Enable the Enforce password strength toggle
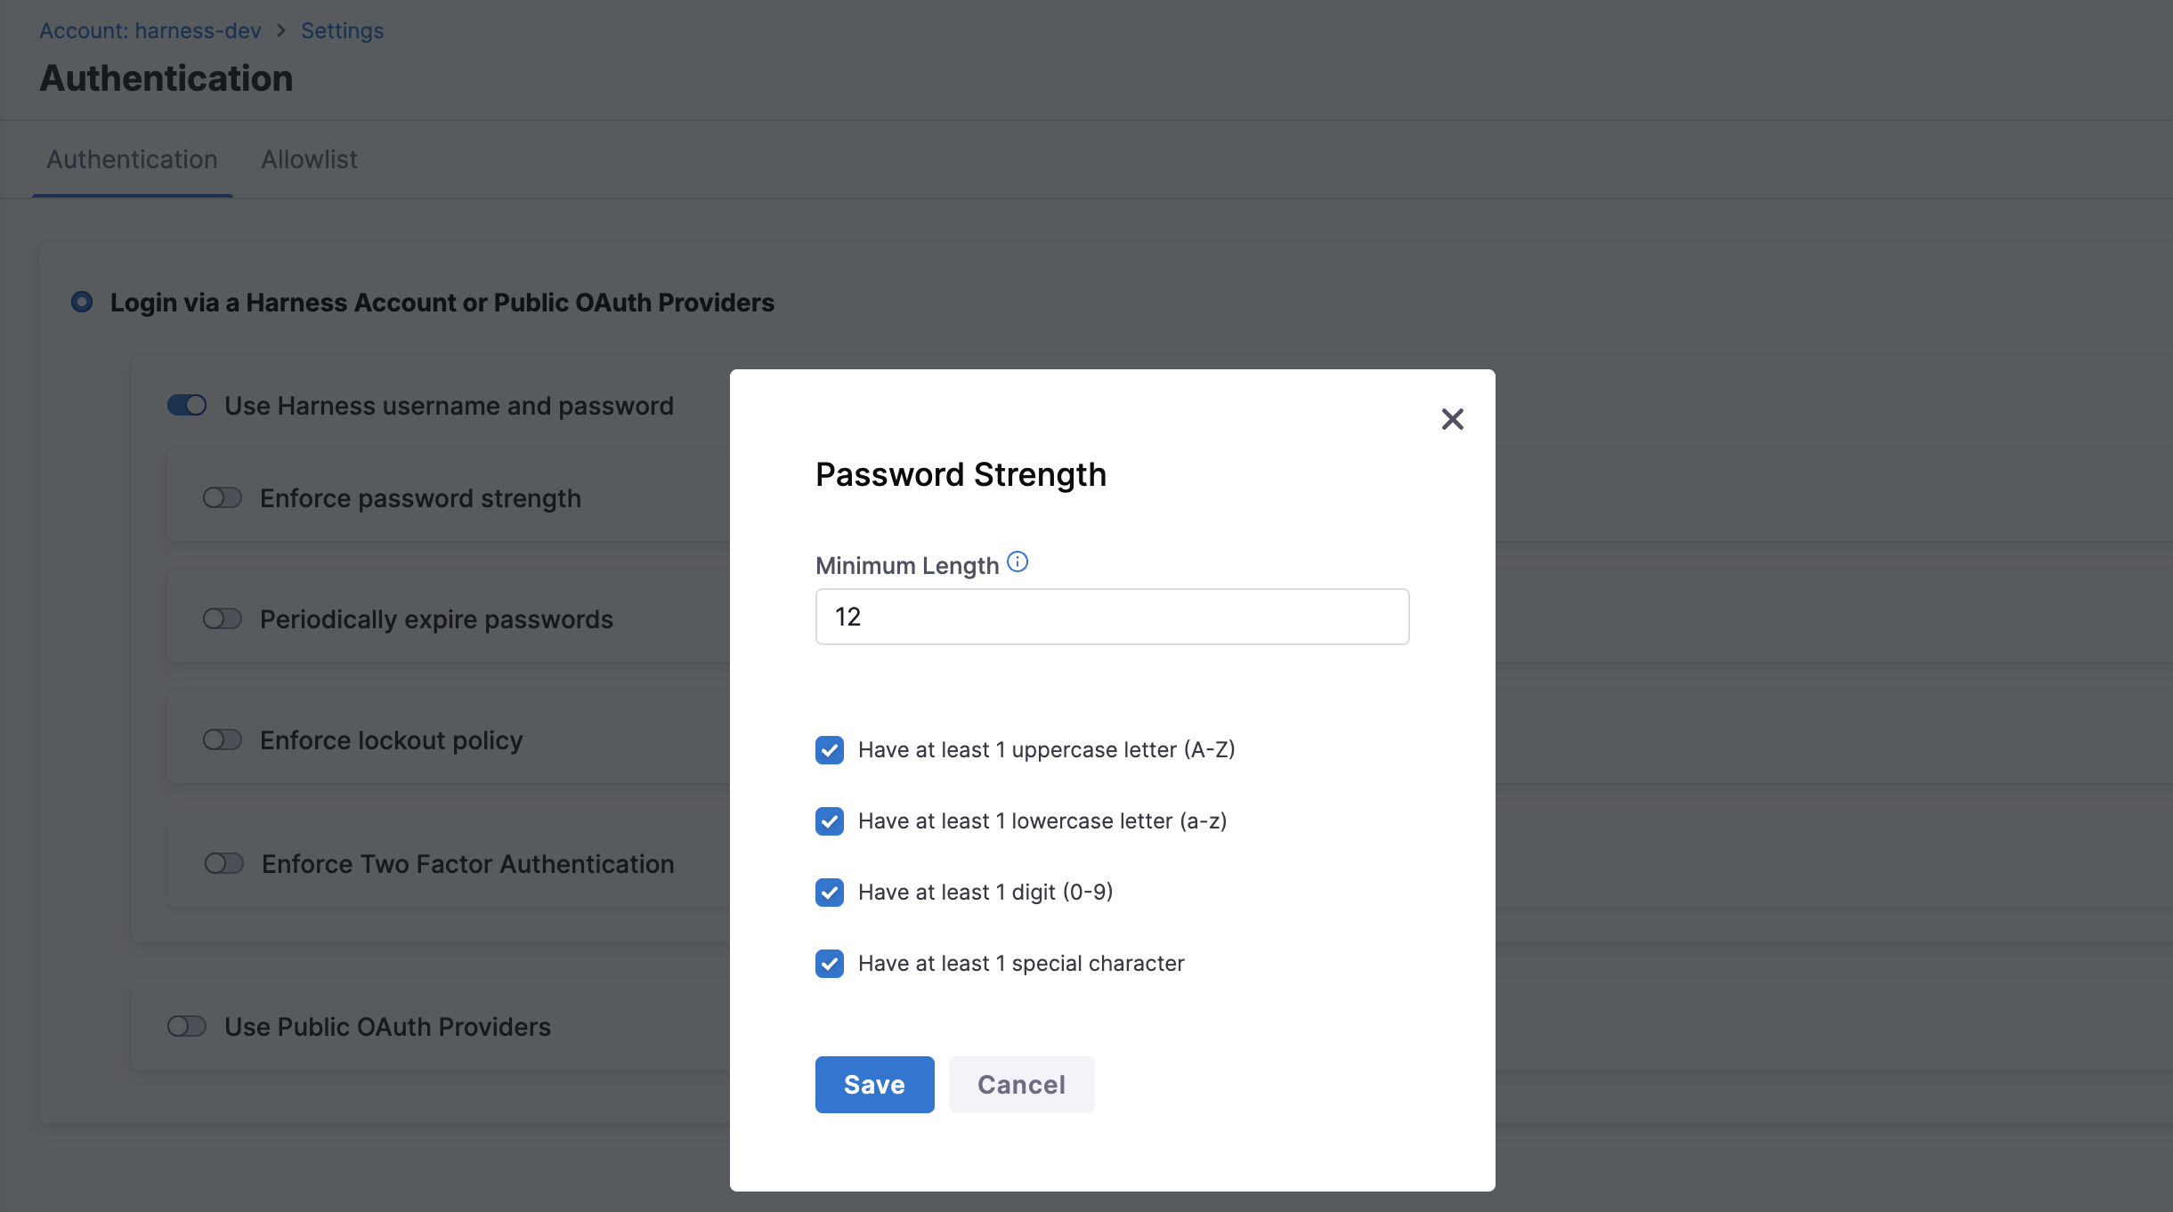 point(223,498)
